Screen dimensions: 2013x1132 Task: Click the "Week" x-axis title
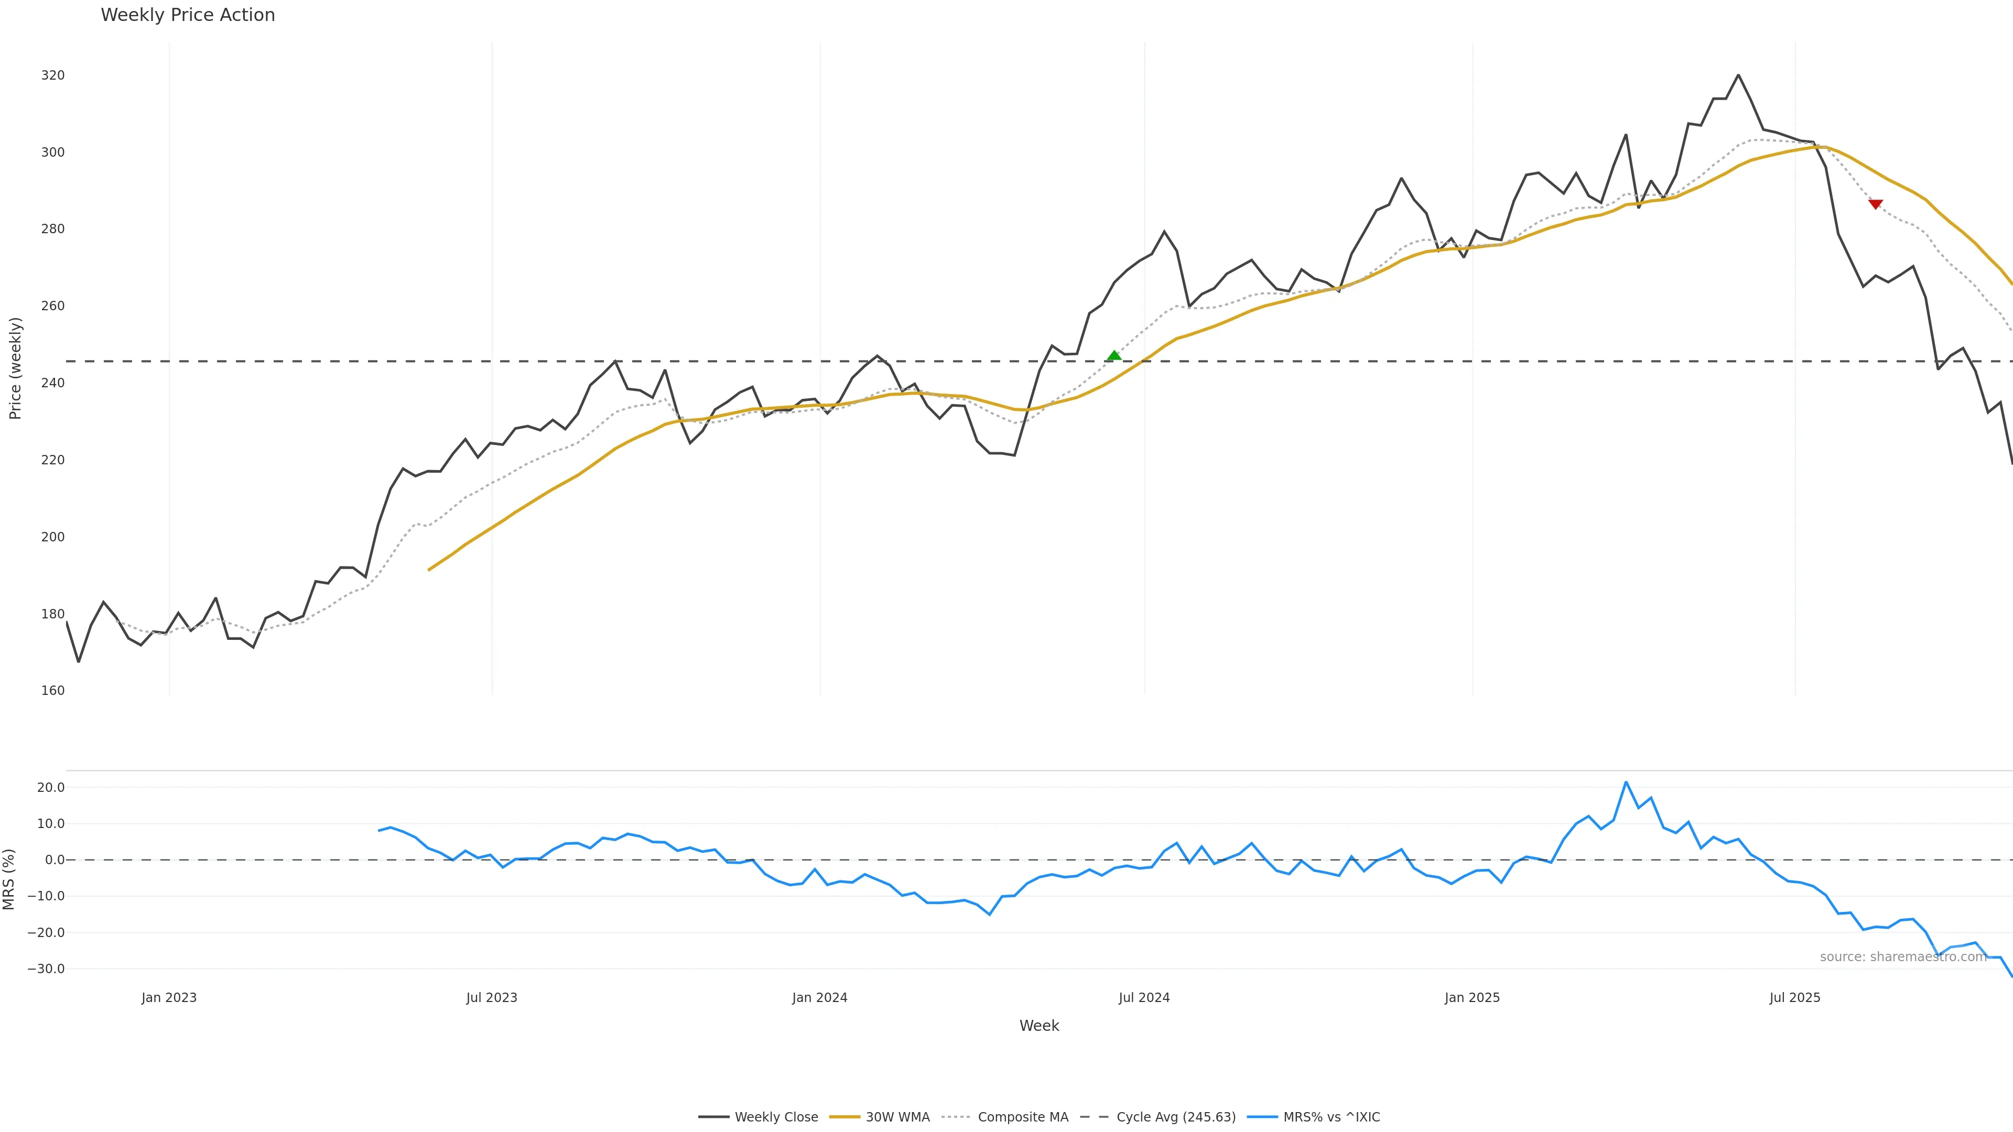(x=1038, y=1026)
